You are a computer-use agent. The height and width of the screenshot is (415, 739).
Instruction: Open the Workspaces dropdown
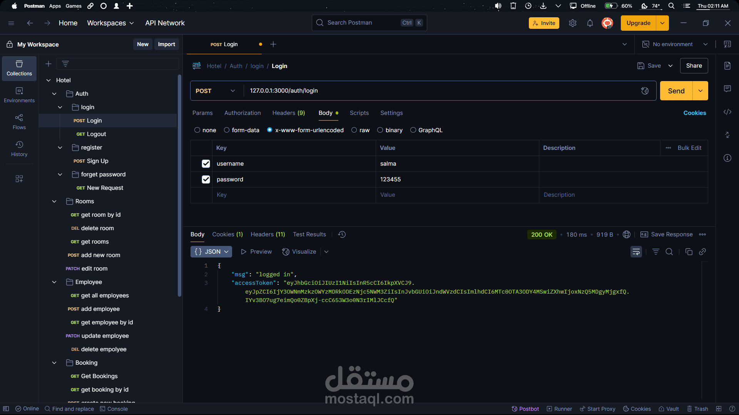click(x=110, y=23)
